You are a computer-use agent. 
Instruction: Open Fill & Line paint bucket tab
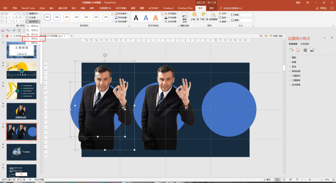pos(291,50)
